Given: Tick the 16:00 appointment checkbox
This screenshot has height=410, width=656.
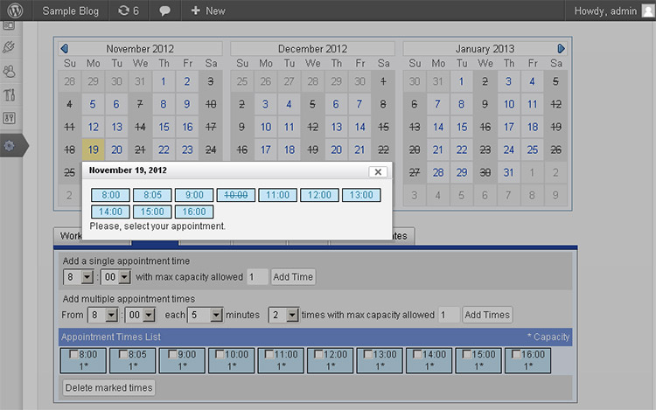Looking at the screenshot, I should click(516, 354).
